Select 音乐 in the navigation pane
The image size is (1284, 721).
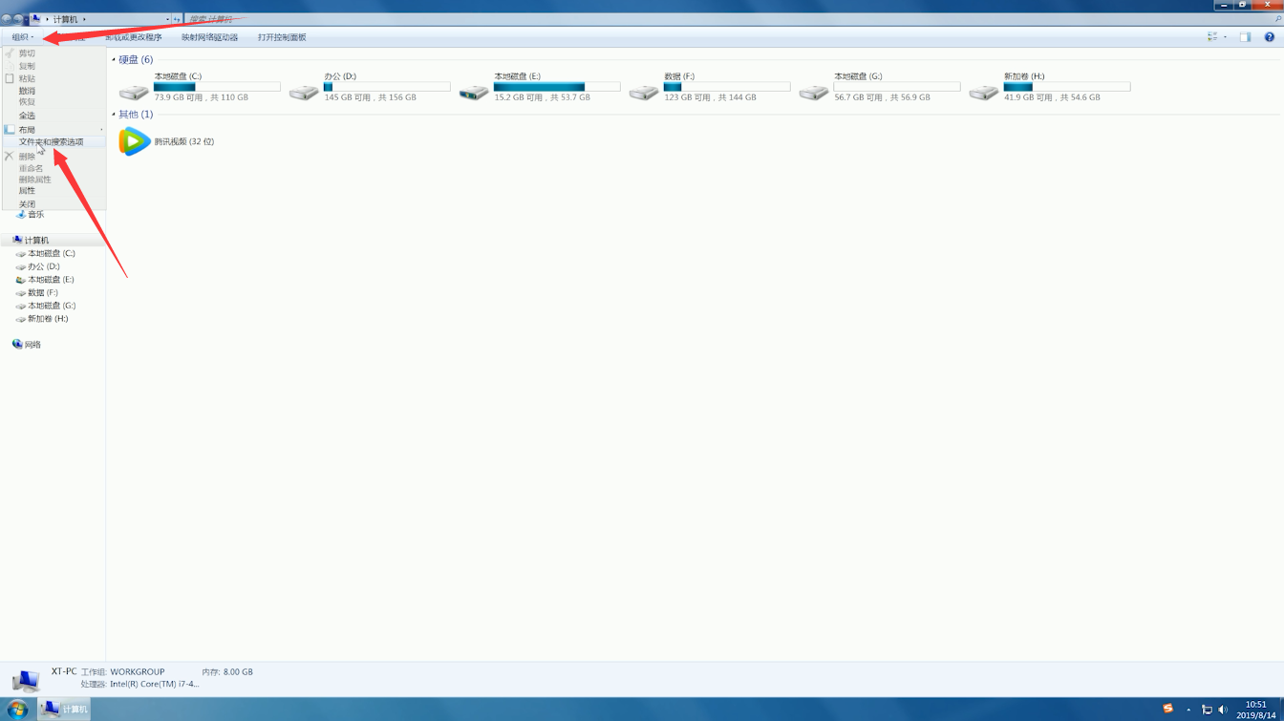[x=35, y=214]
